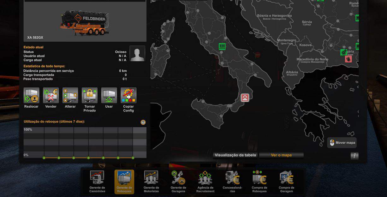Open Compra de Garagem
Viewport: 387px width, 197px height.
[x=286, y=182]
